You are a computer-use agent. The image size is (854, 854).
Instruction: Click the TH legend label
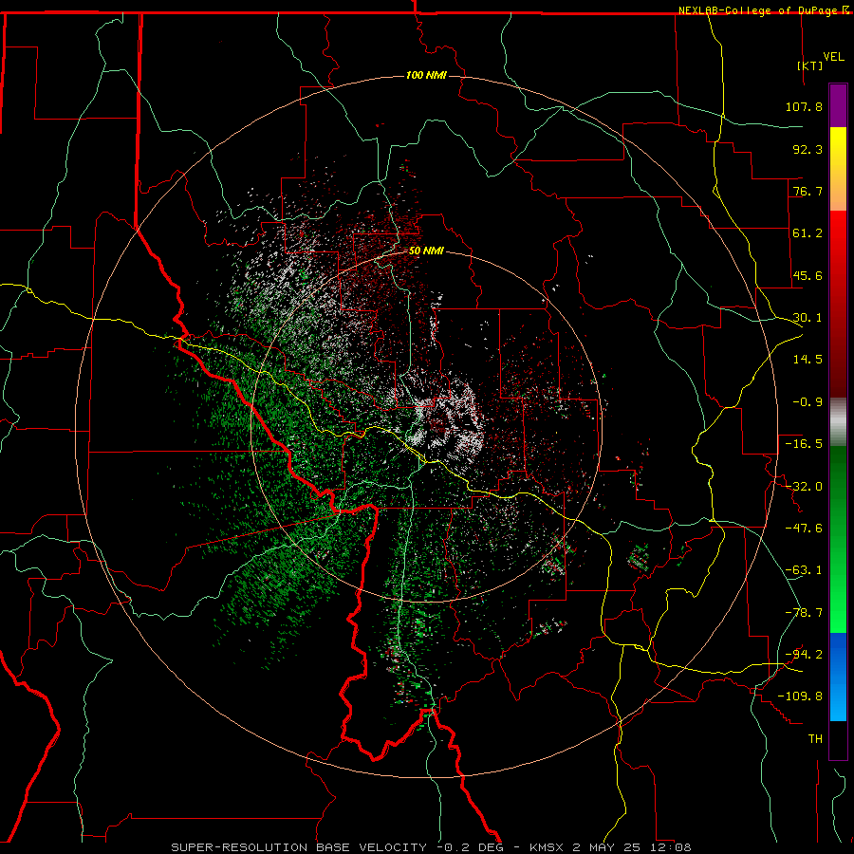(815, 738)
